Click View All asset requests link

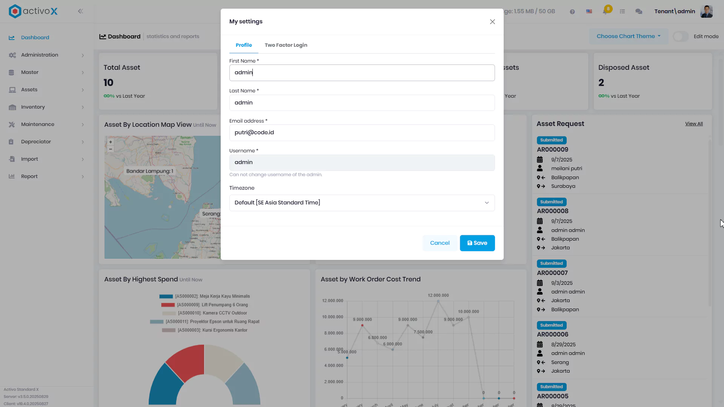click(694, 124)
